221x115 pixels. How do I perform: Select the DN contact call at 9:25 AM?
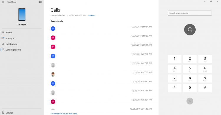[101, 38]
